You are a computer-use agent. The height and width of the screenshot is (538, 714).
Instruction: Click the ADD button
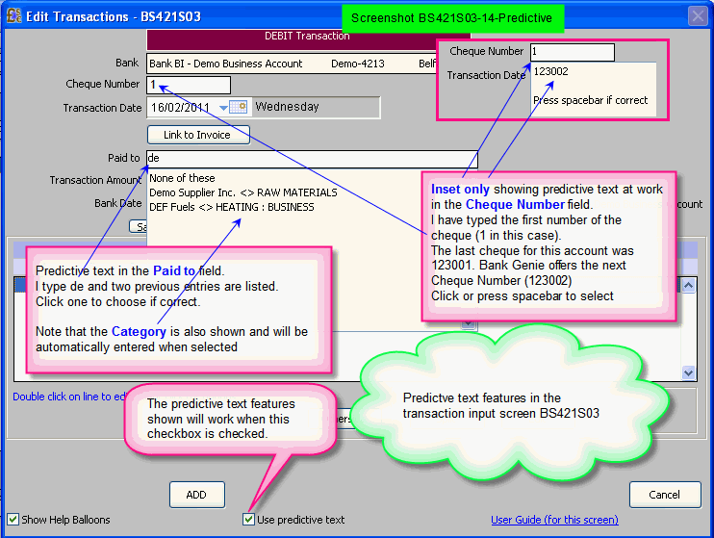[x=196, y=495]
